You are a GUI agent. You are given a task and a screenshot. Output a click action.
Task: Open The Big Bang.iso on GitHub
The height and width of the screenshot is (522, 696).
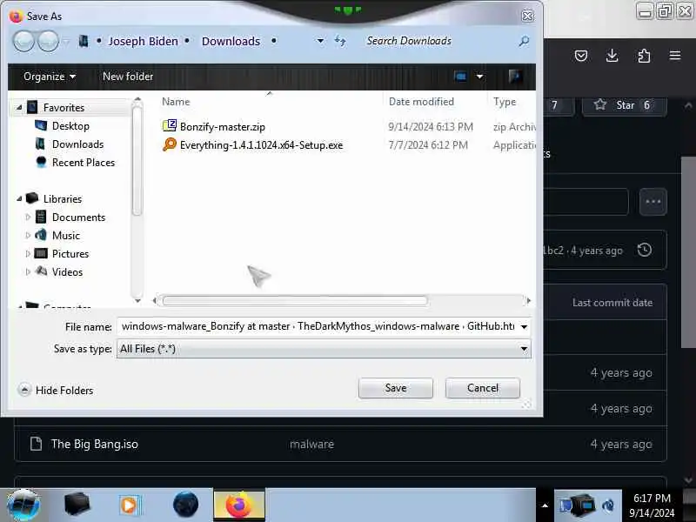click(x=95, y=444)
